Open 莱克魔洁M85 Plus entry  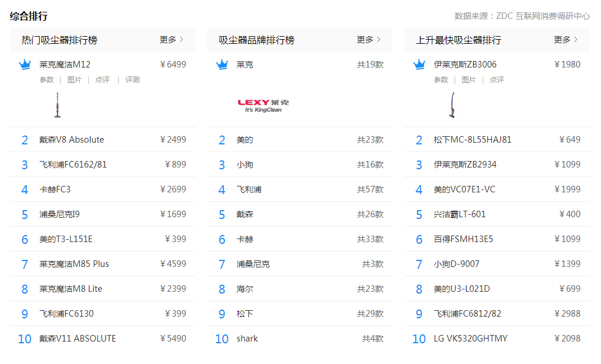[74, 264]
